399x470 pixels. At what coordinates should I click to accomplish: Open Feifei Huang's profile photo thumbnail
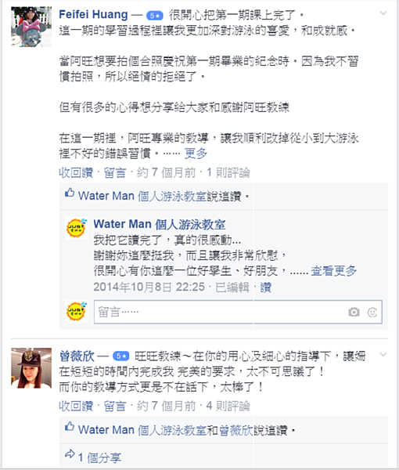point(31,27)
